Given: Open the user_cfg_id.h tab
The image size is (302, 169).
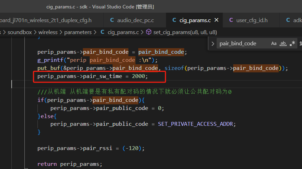Looking at the screenshot, I should (251, 20).
